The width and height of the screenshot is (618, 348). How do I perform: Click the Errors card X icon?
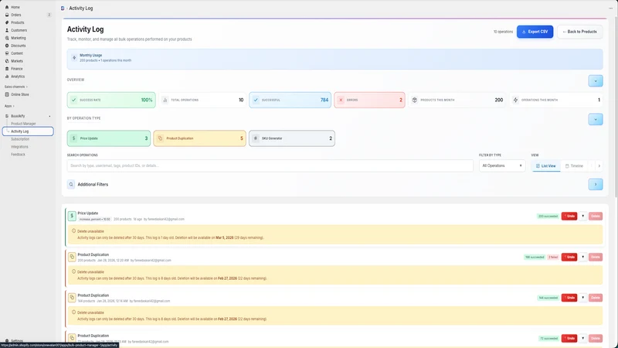(341, 100)
